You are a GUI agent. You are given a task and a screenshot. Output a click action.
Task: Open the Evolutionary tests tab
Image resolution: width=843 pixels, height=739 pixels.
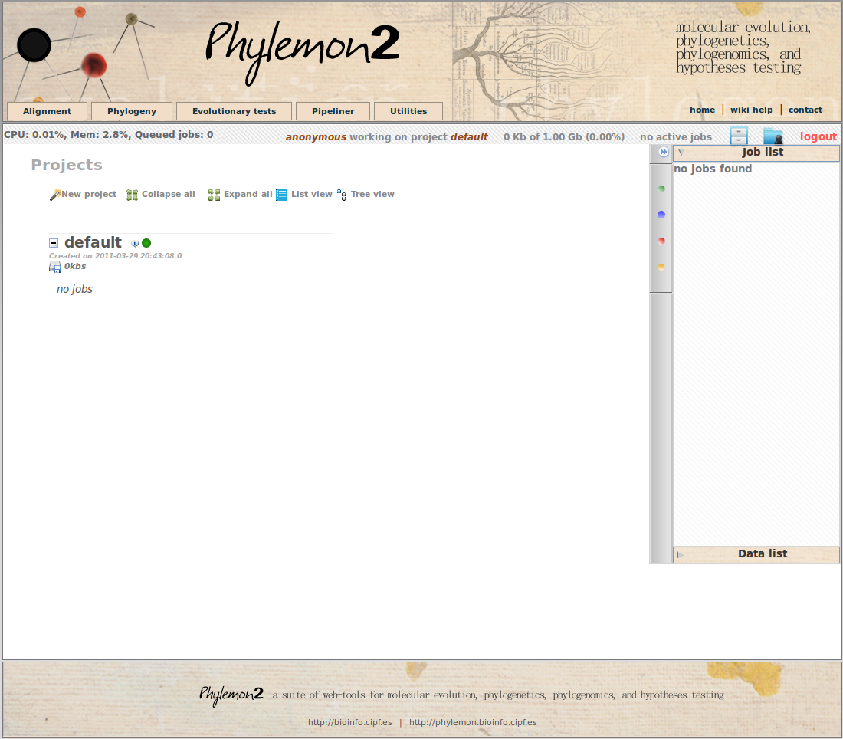point(234,111)
